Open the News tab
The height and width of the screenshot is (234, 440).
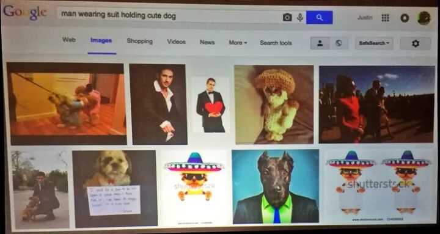pyautogui.click(x=207, y=42)
